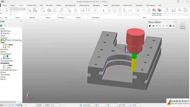This screenshot has width=190, height=107.
Task: Click the save icon in Slice Editor
Action: point(170,26)
